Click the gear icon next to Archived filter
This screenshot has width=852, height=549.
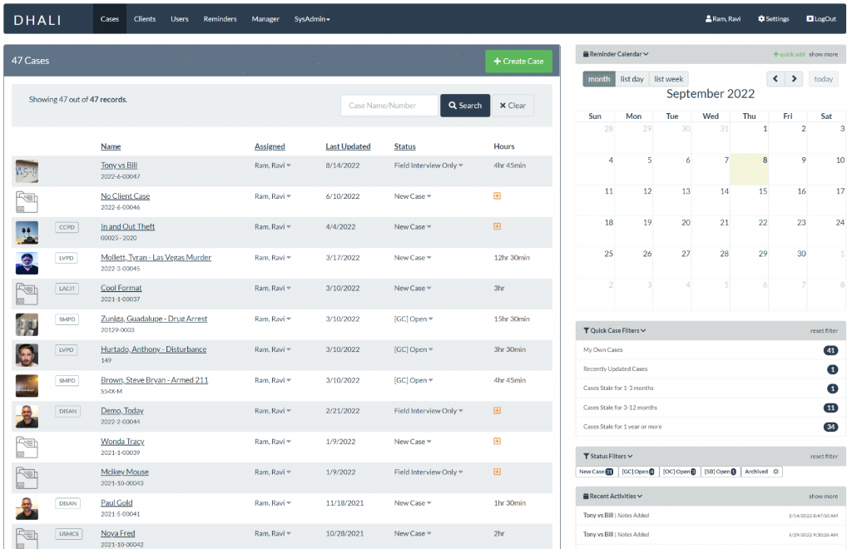(x=776, y=472)
